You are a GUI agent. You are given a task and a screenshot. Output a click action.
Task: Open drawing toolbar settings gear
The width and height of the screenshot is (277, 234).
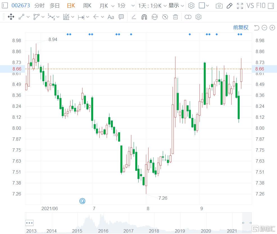(x=198, y=17)
